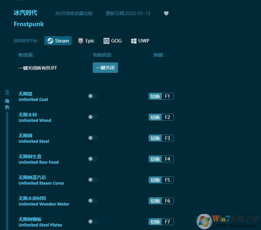Click the 切换 button for F1

click(155, 96)
